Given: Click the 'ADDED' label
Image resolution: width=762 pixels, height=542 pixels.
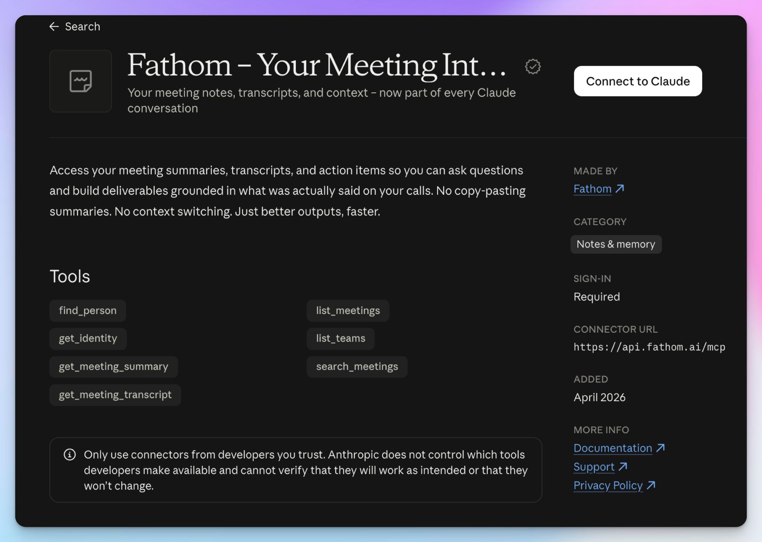Looking at the screenshot, I should [590, 379].
